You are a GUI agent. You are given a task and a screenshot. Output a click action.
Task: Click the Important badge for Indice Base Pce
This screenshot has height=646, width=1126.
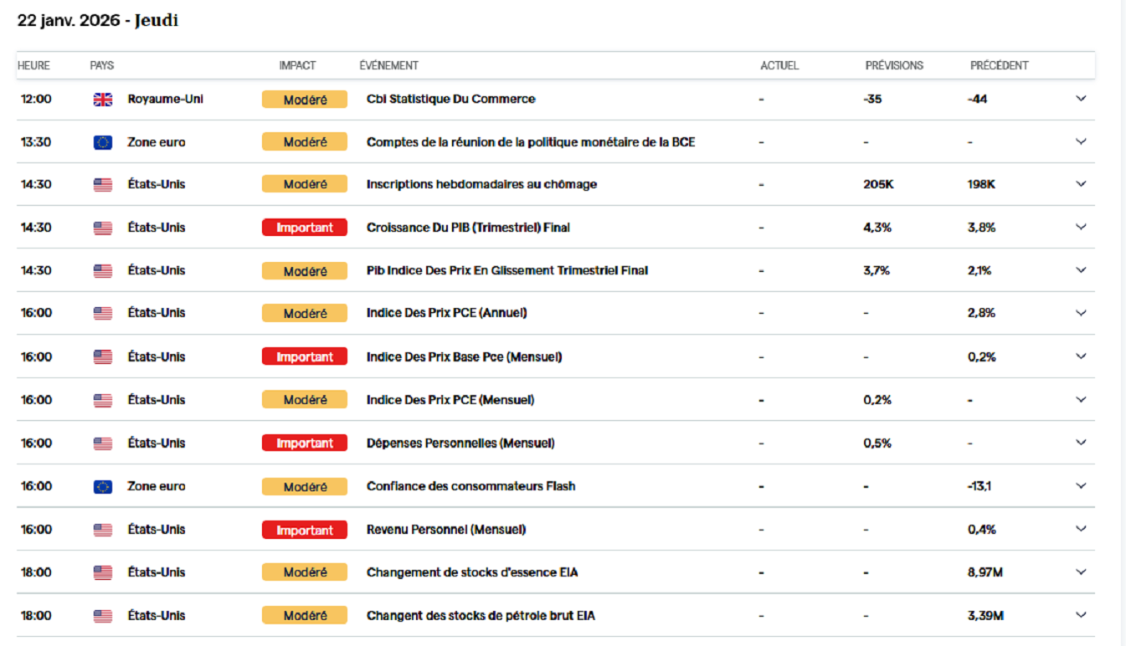[x=305, y=357]
